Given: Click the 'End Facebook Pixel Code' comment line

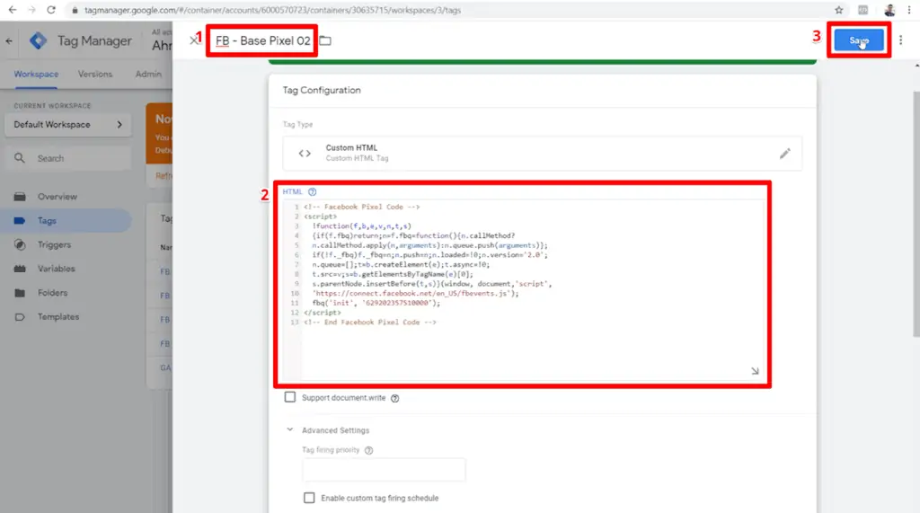Looking at the screenshot, I should pyautogui.click(x=370, y=323).
